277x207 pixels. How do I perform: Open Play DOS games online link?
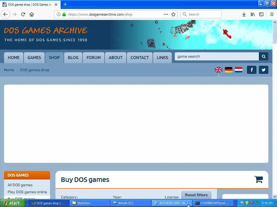click(27, 192)
